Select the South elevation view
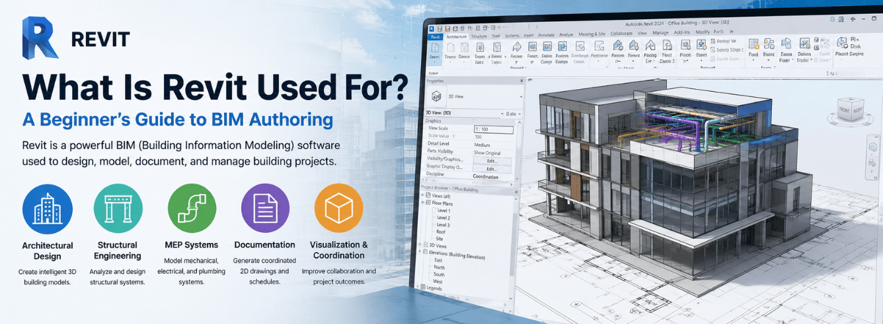This screenshot has height=324, width=883. tap(439, 275)
